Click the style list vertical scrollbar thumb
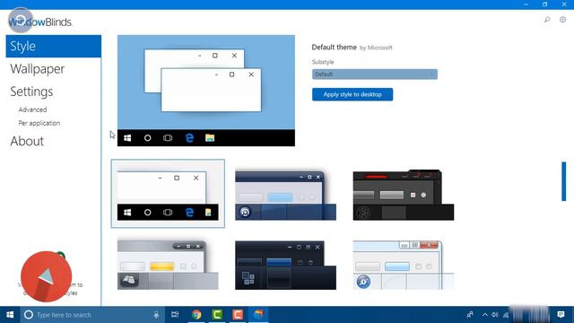Screen dimensions: 574x323 pyautogui.click(x=564, y=181)
